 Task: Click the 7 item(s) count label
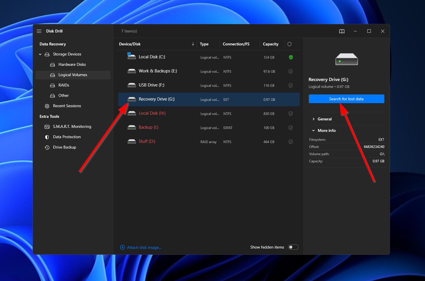[x=129, y=31]
